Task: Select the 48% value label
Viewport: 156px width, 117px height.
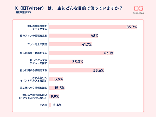Action: 94,36
